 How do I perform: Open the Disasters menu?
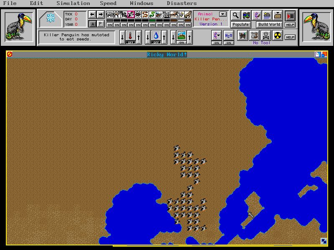182,3
